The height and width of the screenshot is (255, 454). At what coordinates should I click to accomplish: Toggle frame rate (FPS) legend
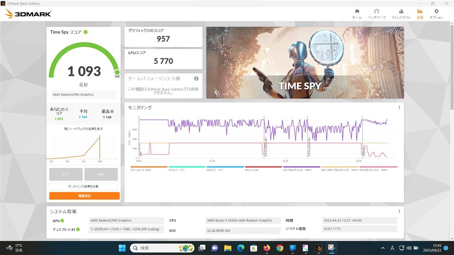coord(149,169)
